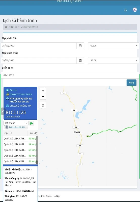Screen dimensions: 140x202
Task: Expand the 00:00 start time dropdown
Action: tap(114, 46)
